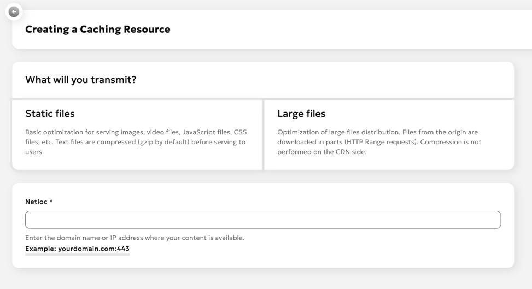Click the underline beneath the example domain
Screen dimensions: 532x289
(77, 255)
